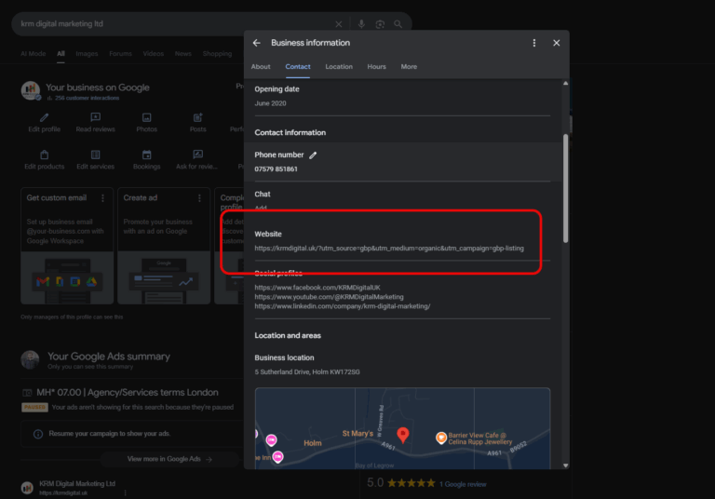Click the voice search microphone icon

(361, 24)
